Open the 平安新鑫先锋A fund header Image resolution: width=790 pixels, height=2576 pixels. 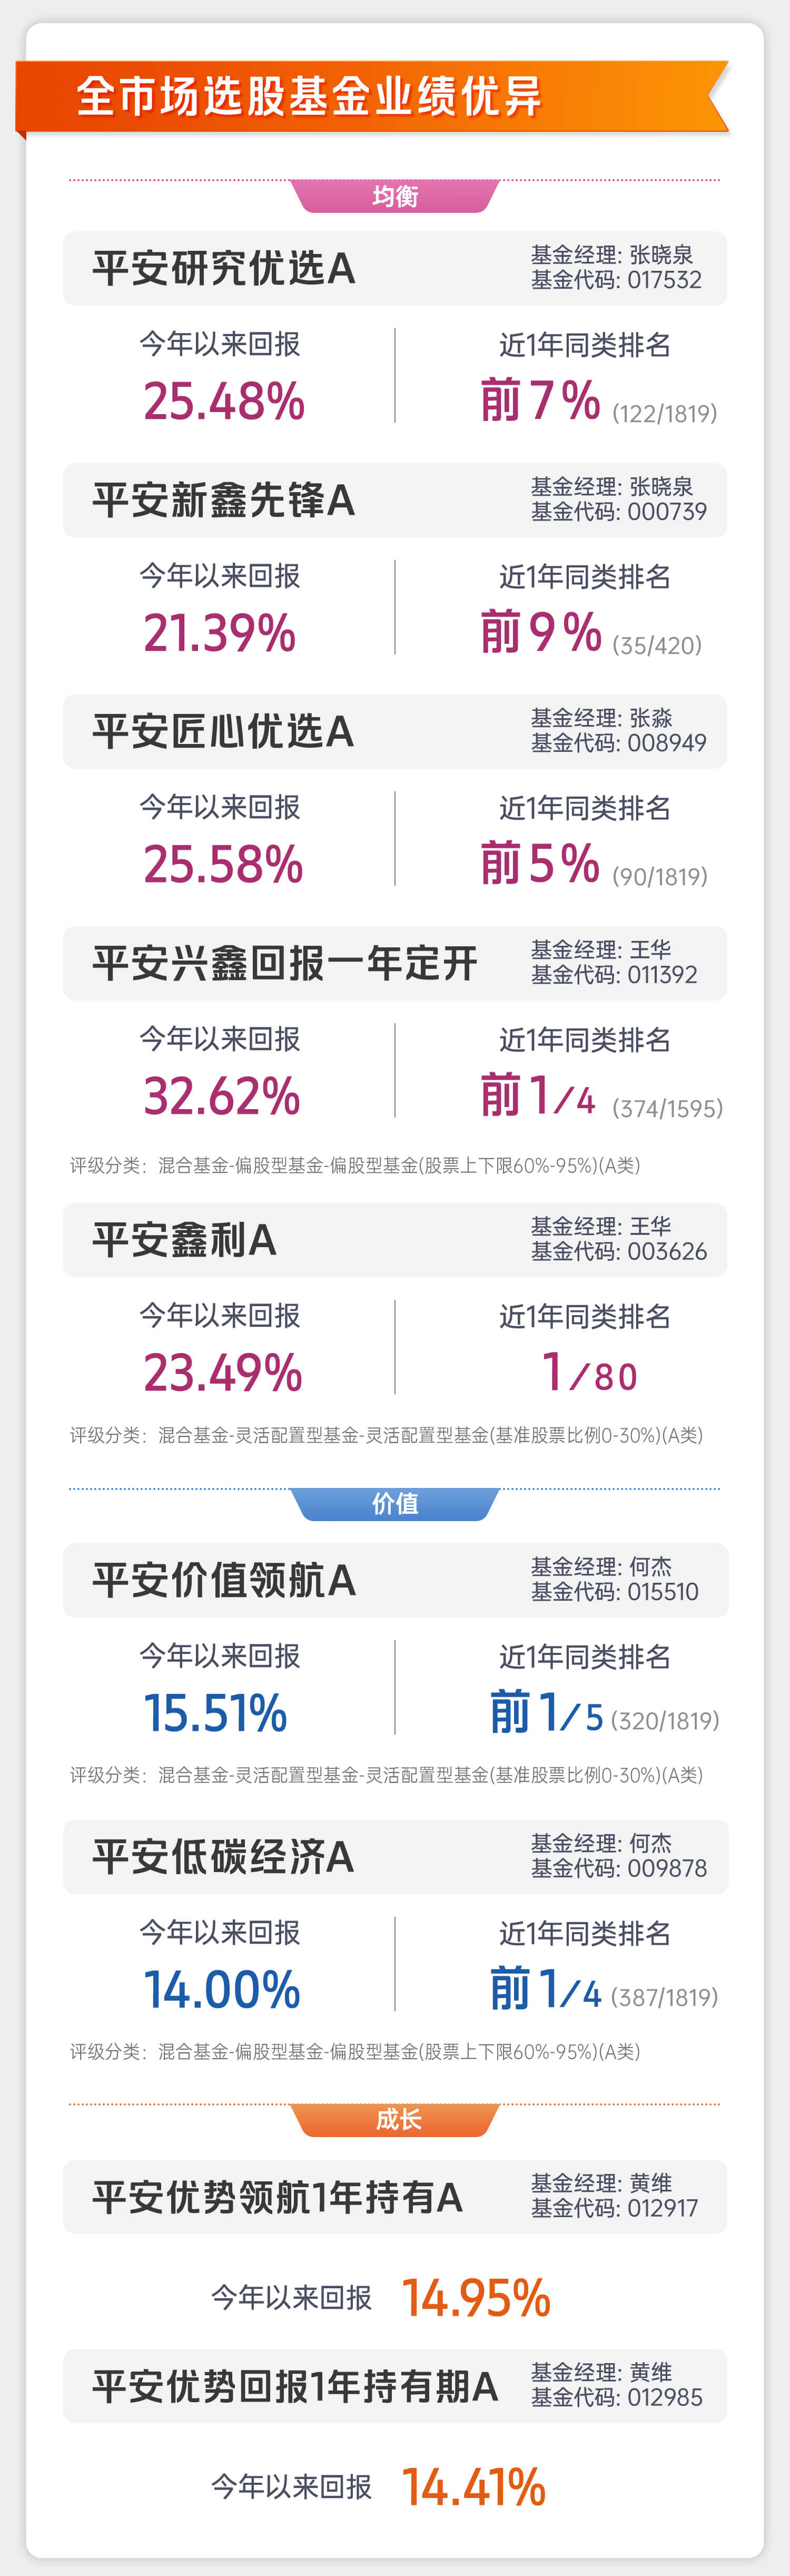(395, 500)
